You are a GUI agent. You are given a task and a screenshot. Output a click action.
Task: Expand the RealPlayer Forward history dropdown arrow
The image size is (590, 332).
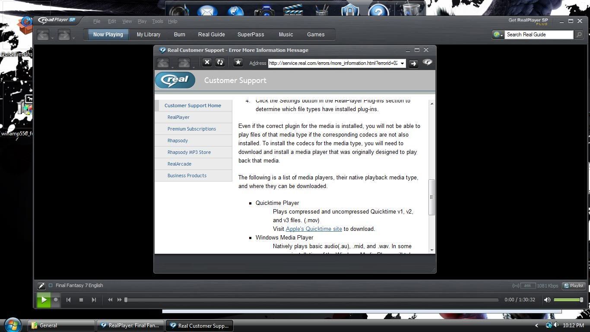pos(73,38)
